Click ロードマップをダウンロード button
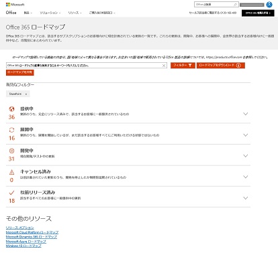The image size is (278, 253). coord(221,66)
